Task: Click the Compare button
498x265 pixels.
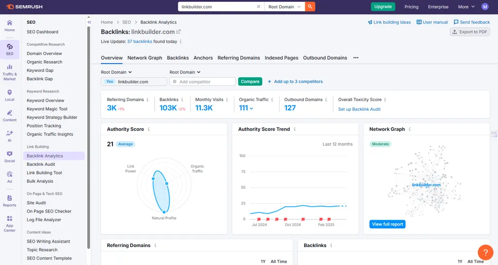Action: (250, 82)
